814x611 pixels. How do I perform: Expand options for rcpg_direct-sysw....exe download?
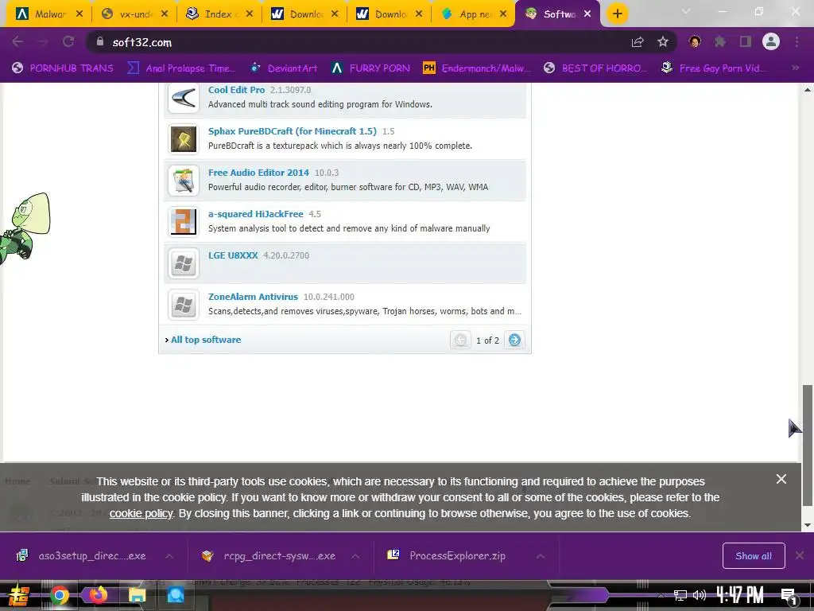(355, 556)
